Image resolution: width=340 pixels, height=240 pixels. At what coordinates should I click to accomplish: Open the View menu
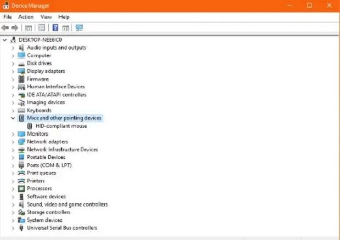point(46,17)
